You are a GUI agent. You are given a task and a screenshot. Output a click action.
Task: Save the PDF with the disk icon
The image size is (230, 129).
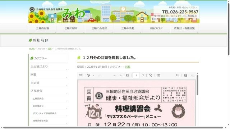tap(185, 75)
